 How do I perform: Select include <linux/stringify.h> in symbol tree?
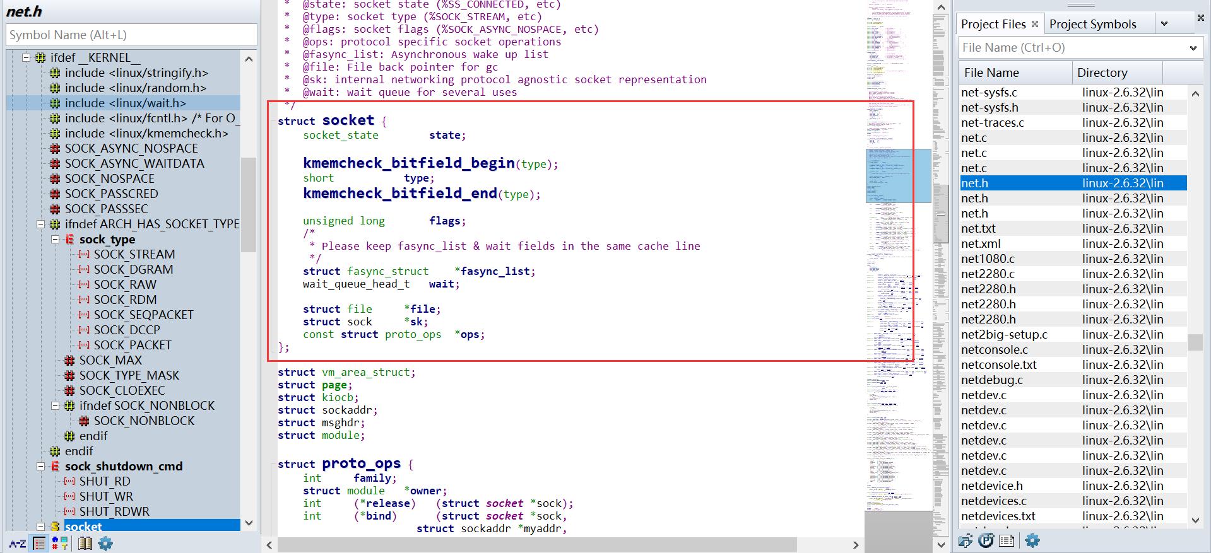click(136, 73)
